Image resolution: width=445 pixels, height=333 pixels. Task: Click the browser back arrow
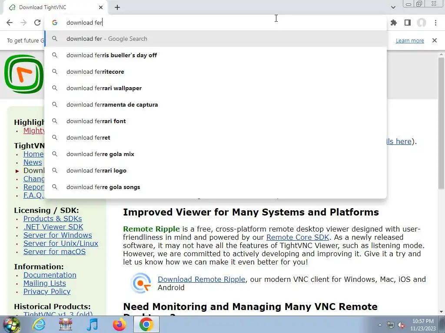pyautogui.click(x=10, y=23)
